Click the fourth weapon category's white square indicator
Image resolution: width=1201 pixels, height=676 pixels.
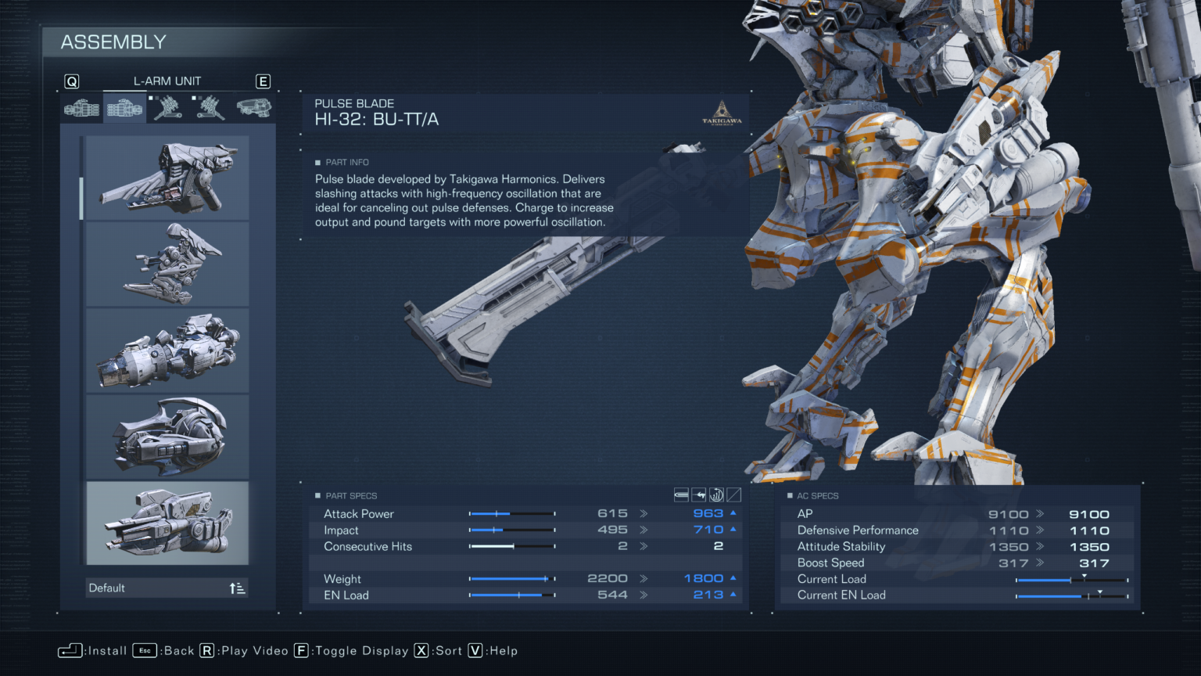coord(193,98)
